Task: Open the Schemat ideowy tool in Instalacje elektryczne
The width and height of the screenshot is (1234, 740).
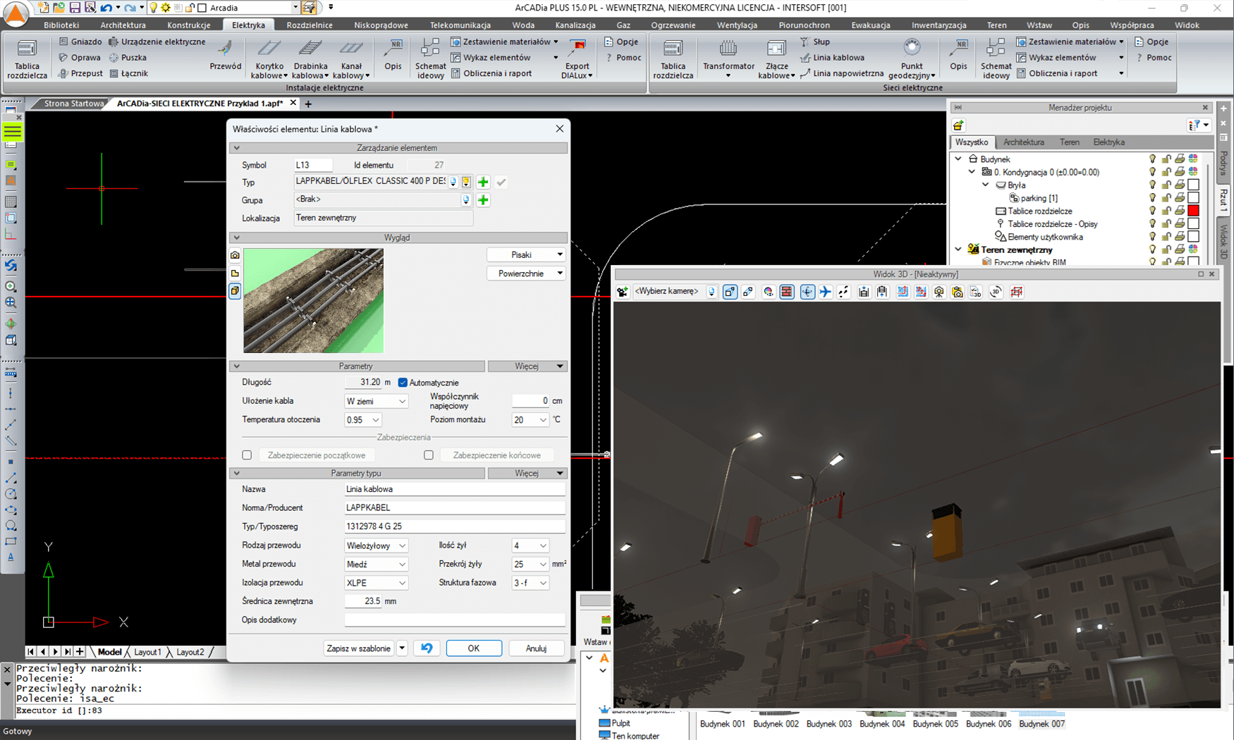Action: (430, 58)
